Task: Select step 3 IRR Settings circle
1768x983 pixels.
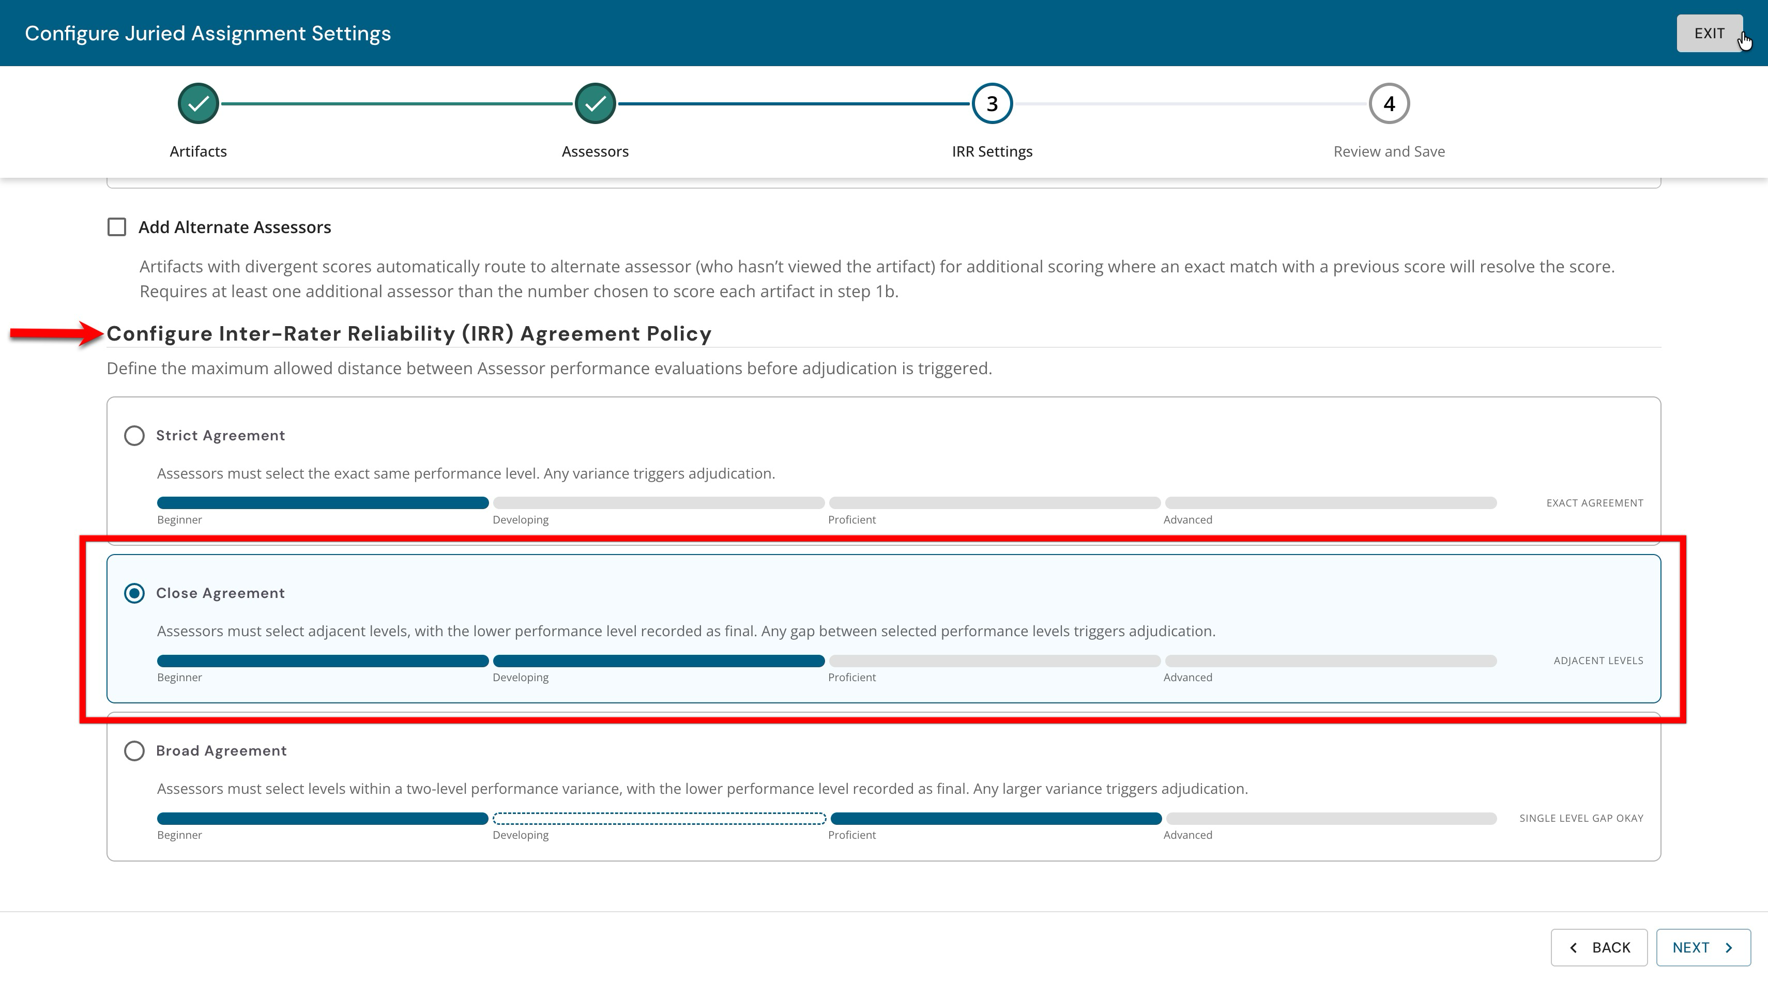Action: click(992, 103)
